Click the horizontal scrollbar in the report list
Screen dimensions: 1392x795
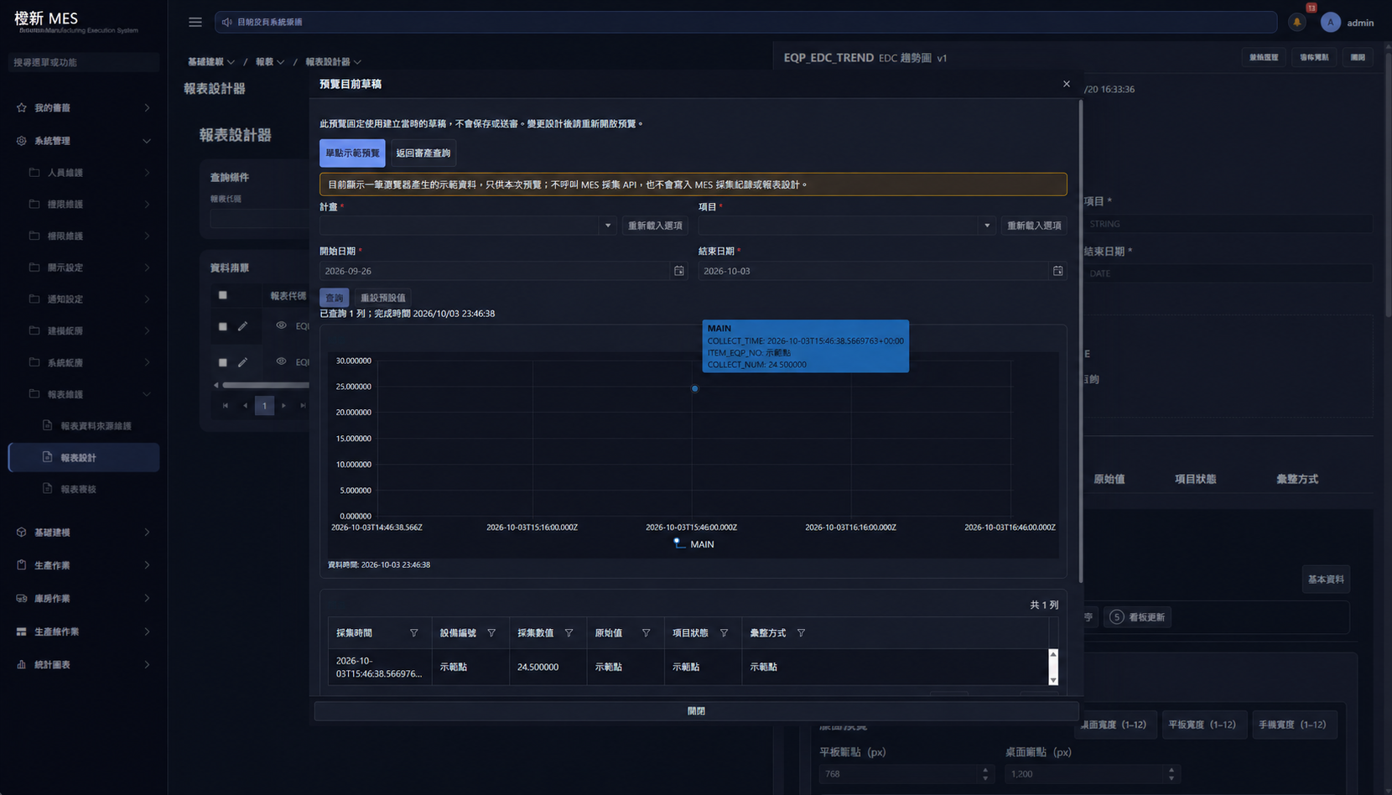point(265,385)
